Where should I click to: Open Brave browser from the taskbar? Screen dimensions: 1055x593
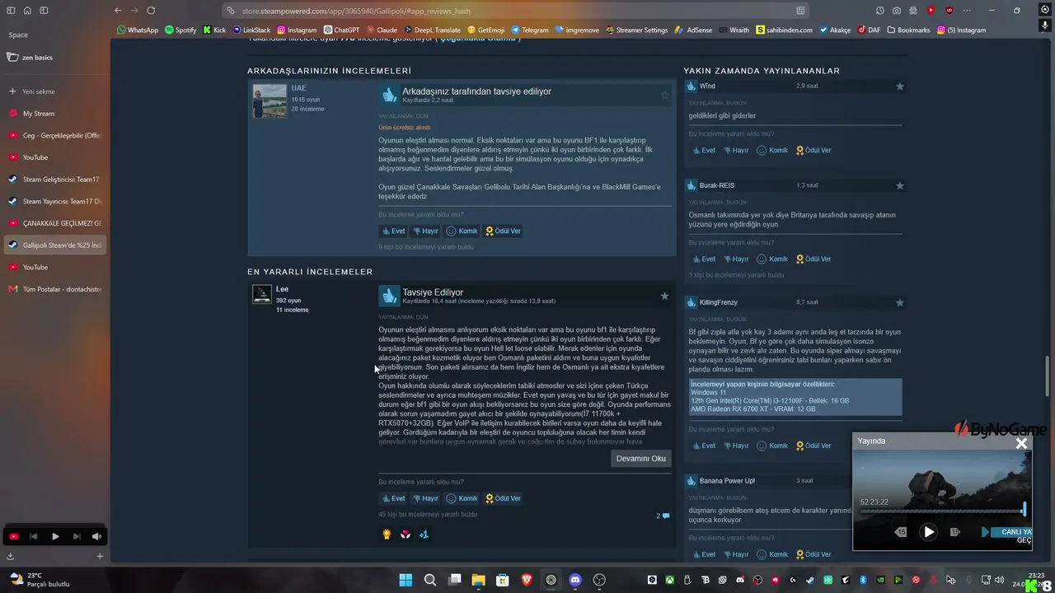(527, 580)
